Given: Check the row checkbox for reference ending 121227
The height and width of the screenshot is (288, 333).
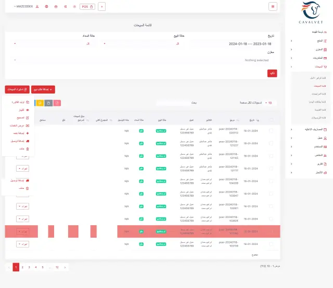Looking at the screenshot, I should click(271, 143).
